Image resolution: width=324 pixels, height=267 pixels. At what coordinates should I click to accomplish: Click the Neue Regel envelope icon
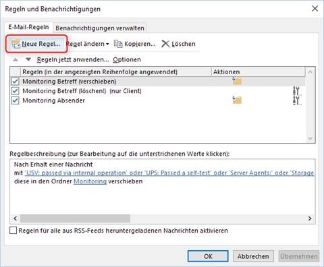[16, 44]
